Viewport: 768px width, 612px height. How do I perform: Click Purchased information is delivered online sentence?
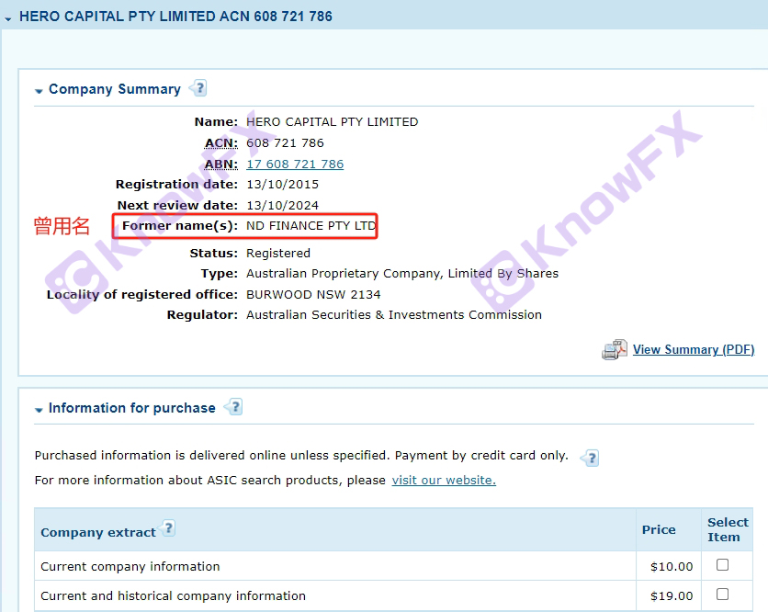(x=301, y=456)
